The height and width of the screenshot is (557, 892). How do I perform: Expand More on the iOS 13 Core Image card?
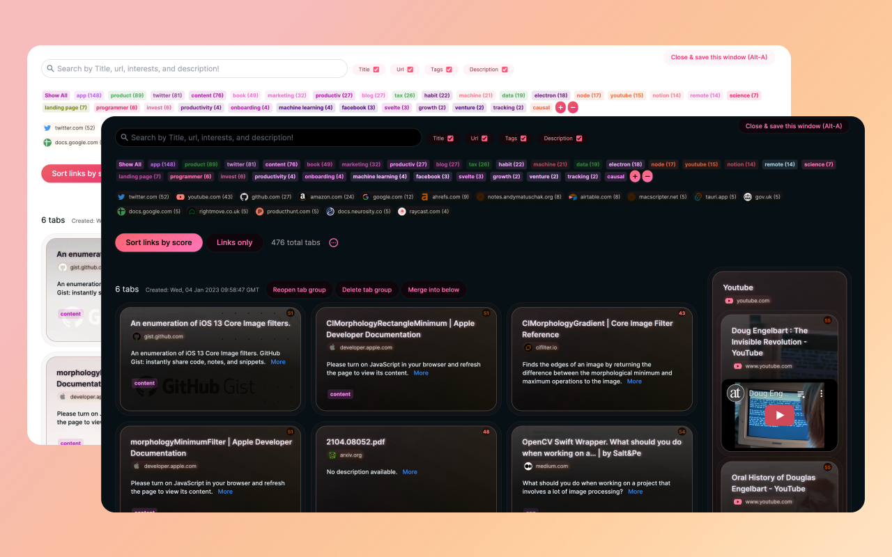(x=278, y=362)
